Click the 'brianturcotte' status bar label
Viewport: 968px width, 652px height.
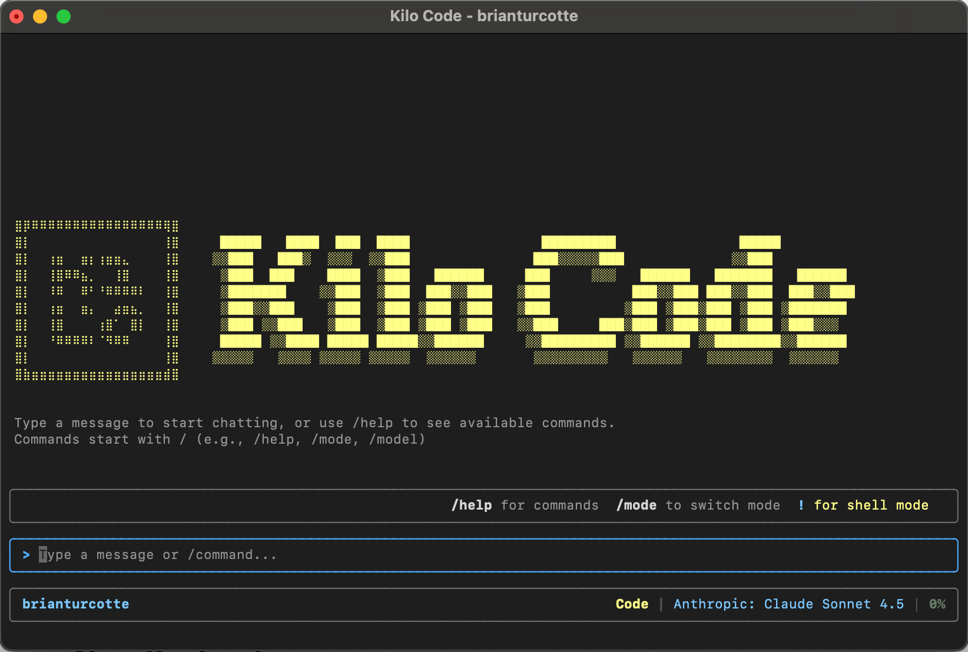(75, 604)
